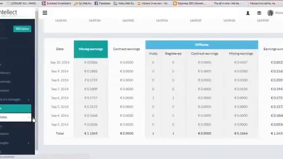Click the orange Blogger SEO bookmark icon

coord(175,3)
